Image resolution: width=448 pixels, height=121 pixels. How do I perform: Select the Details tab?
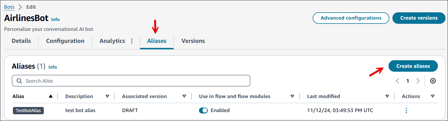[21, 41]
